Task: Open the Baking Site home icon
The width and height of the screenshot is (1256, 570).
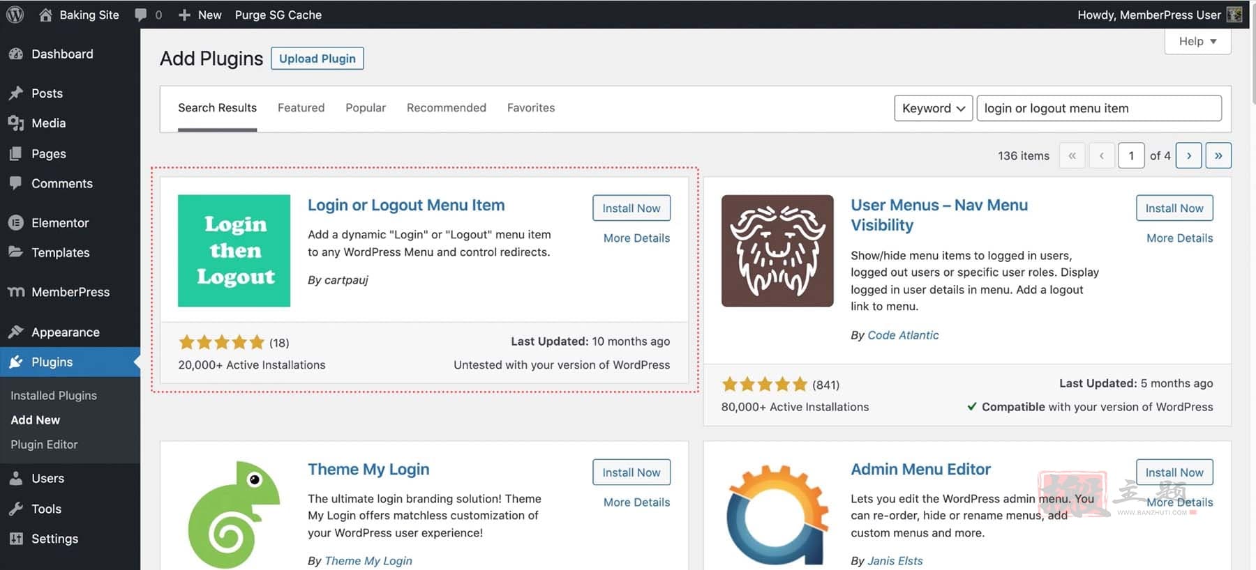Action: coord(45,15)
